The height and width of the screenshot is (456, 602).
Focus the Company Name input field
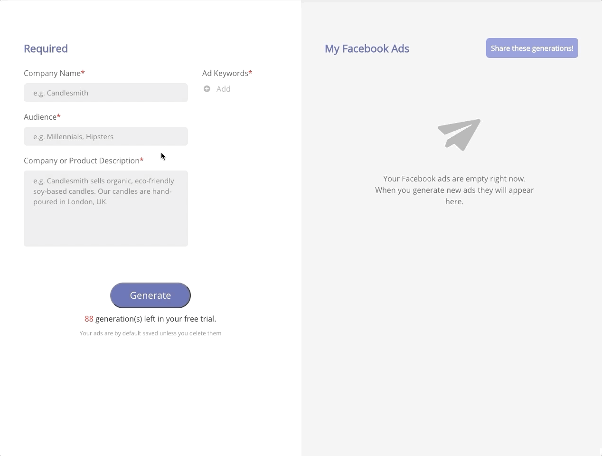pyautogui.click(x=106, y=93)
